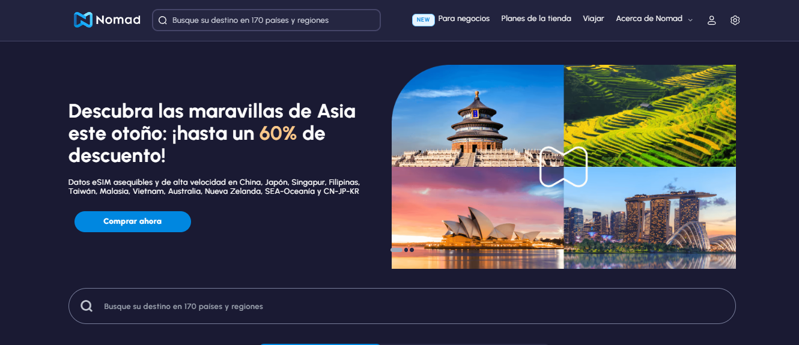Jump to the third carousel slide dot

click(x=412, y=250)
